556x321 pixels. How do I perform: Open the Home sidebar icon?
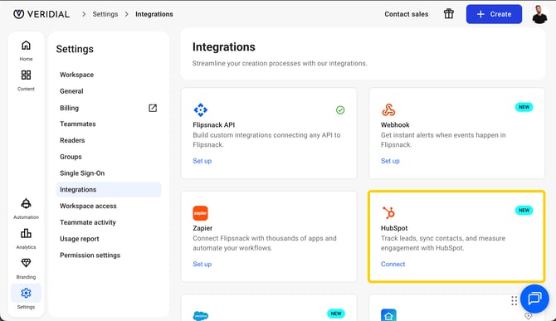click(26, 46)
